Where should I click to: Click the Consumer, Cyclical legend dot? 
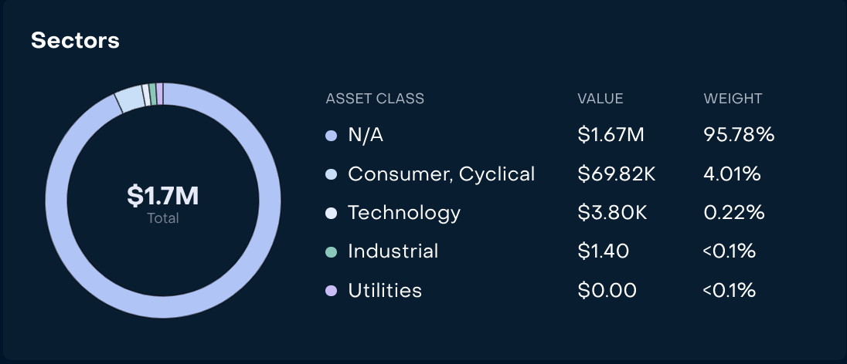pyautogui.click(x=332, y=174)
